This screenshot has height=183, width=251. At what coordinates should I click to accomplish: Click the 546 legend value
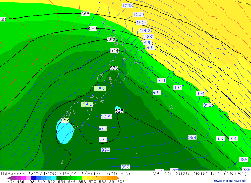tap(72, 182)
